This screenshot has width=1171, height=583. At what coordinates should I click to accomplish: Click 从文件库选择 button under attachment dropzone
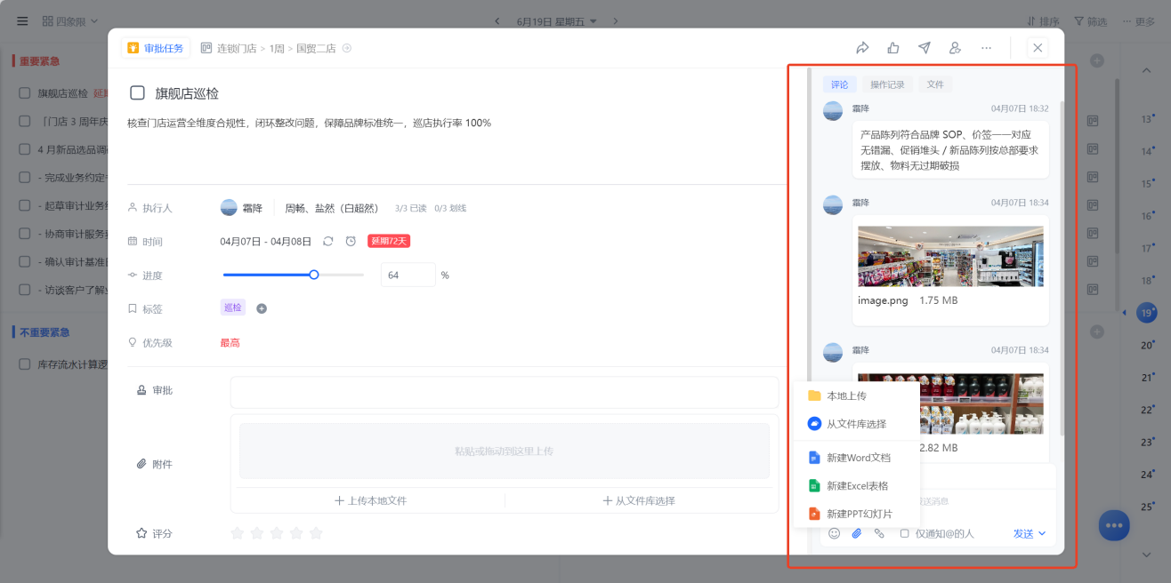638,500
